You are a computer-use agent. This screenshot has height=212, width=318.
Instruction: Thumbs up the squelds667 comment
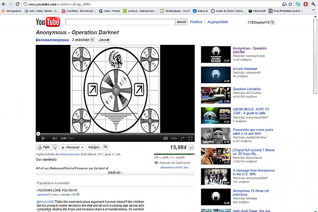click(x=78, y=194)
